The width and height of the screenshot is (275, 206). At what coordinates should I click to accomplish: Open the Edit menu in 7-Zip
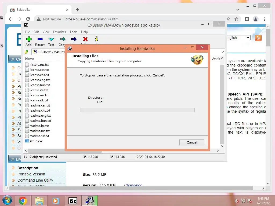coord(36,32)
